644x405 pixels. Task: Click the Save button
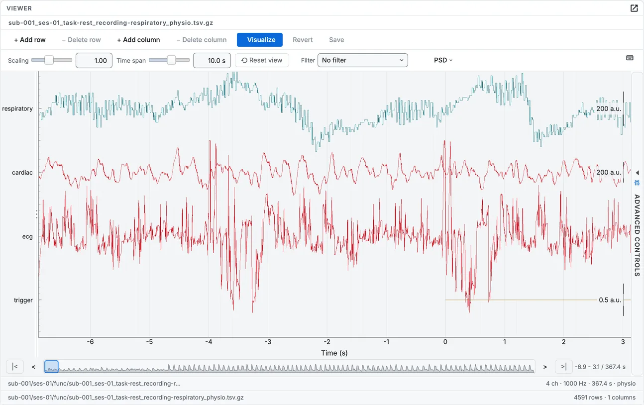336,40
